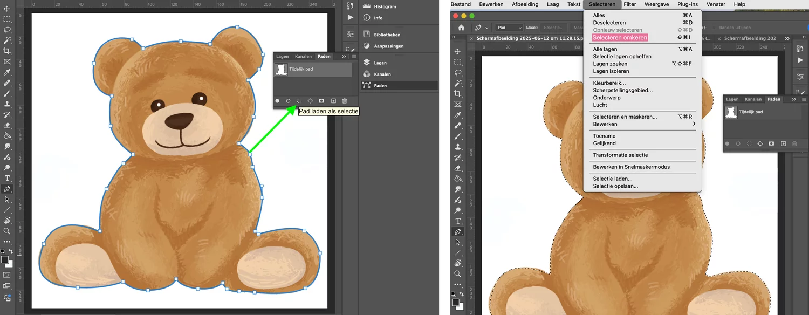Click make work path icon in right Paden panel
The width and height of the screenshot is (809, 315).
tap(760, 143)
